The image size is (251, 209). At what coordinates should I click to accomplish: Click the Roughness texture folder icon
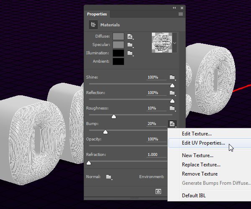point(172,108)
